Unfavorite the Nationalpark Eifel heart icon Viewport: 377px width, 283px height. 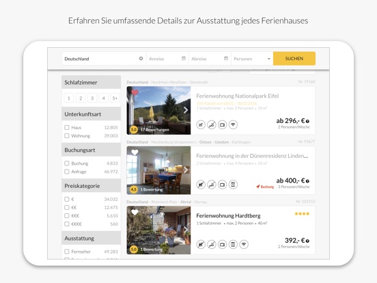135,92
